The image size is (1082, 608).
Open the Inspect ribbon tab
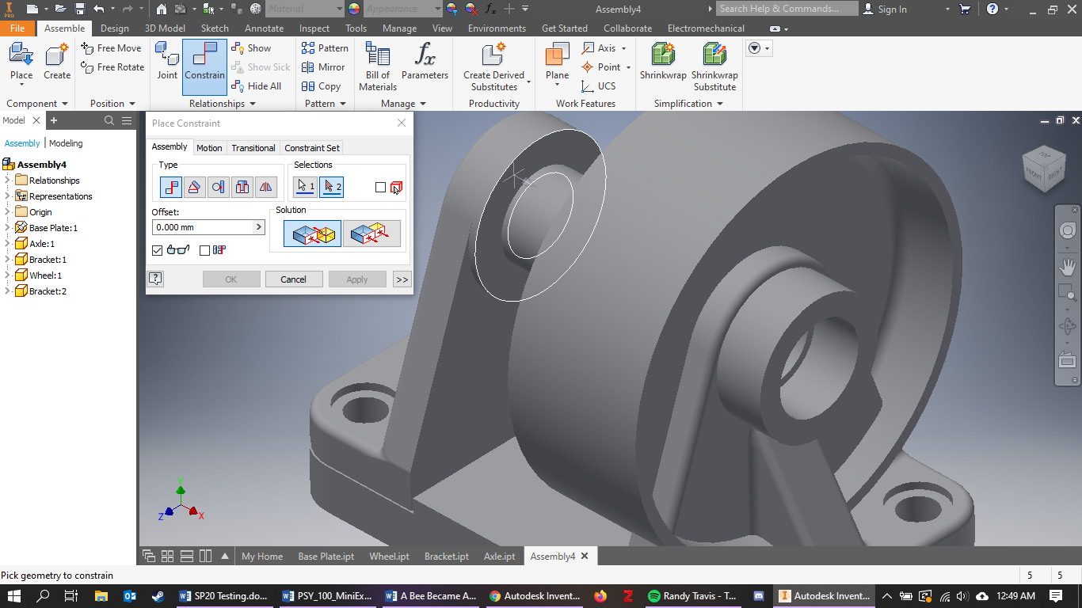pyautogui.click(x=314, y=28)
